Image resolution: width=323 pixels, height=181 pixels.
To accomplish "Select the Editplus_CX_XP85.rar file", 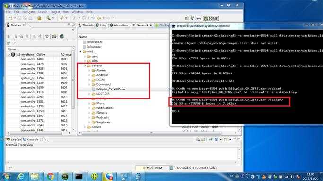I will [x=111, y=89].
